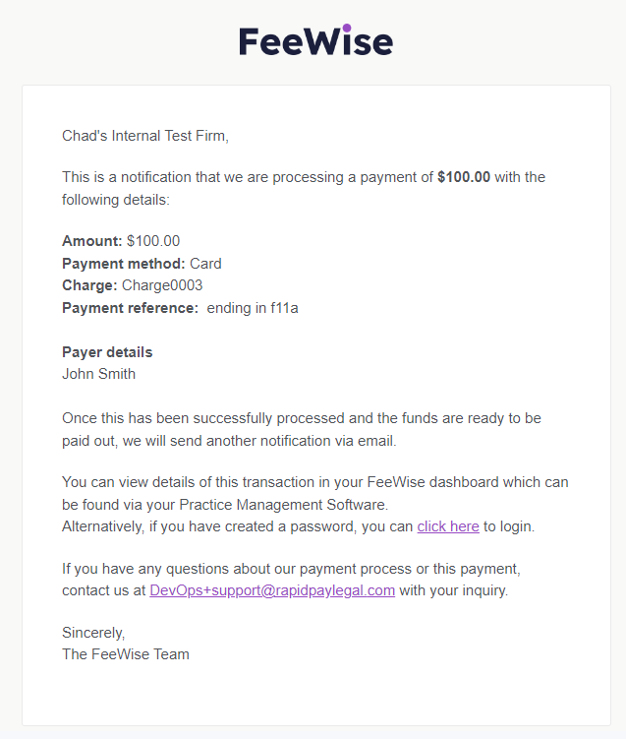Open the "click here" login link

coord(448,526)
